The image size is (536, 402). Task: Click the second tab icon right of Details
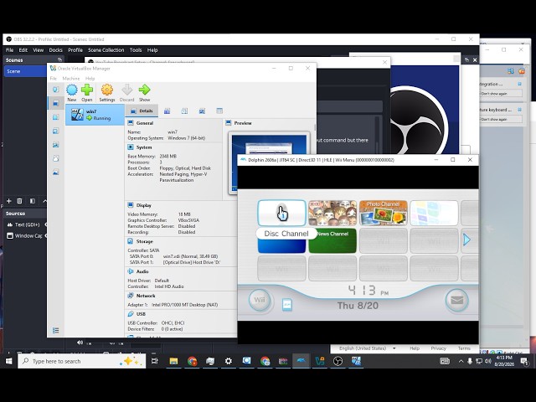click(184, 111)
